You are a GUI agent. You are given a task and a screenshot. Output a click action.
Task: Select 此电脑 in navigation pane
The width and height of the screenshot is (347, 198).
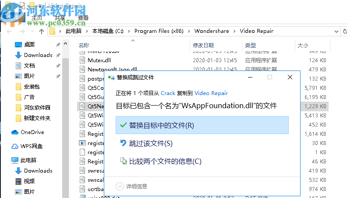[x=28, y=160]
